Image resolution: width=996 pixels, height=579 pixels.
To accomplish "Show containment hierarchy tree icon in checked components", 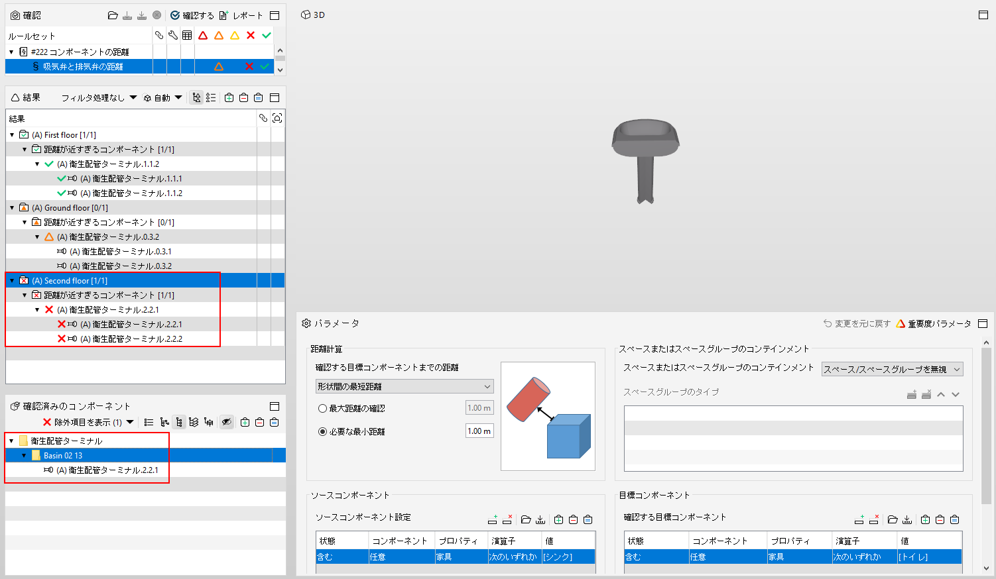I will 164,422.
